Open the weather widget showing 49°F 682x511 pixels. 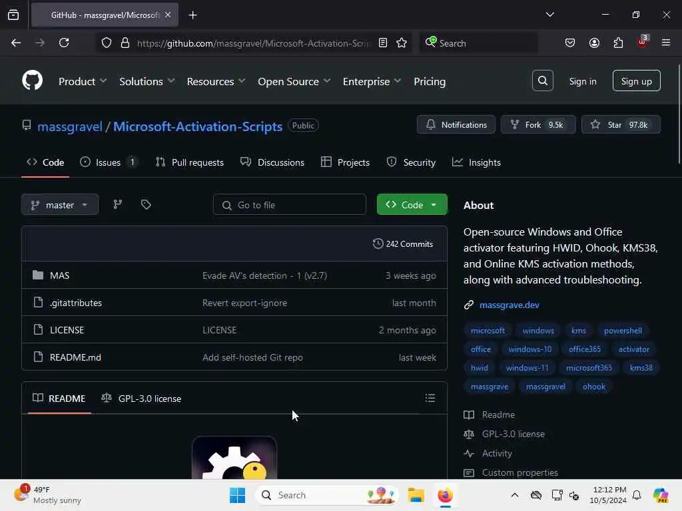tap(48, 495)
